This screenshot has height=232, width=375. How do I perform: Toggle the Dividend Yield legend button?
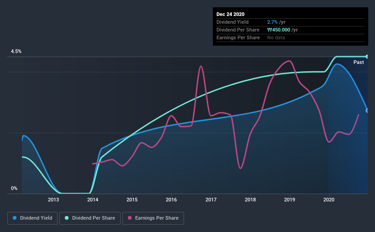32,218
